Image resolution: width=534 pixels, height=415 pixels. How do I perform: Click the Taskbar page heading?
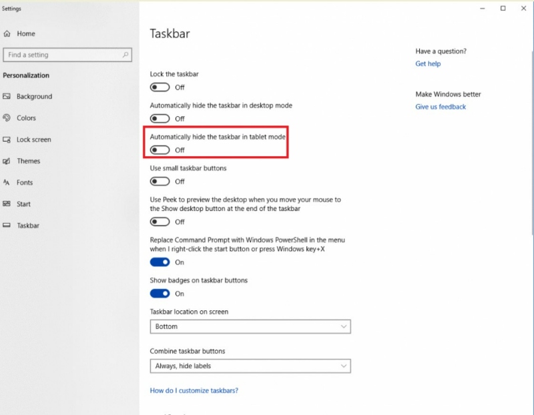[x=170, y=33]
